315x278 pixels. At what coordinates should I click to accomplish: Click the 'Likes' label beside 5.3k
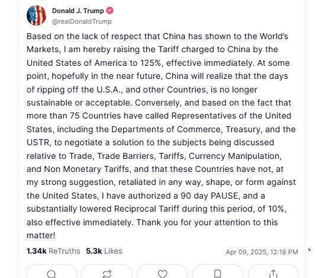click(113, 251)
